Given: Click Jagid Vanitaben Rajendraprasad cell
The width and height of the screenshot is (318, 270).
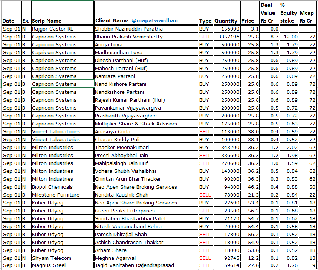Looking at the screenshot, I should point(146,265).
